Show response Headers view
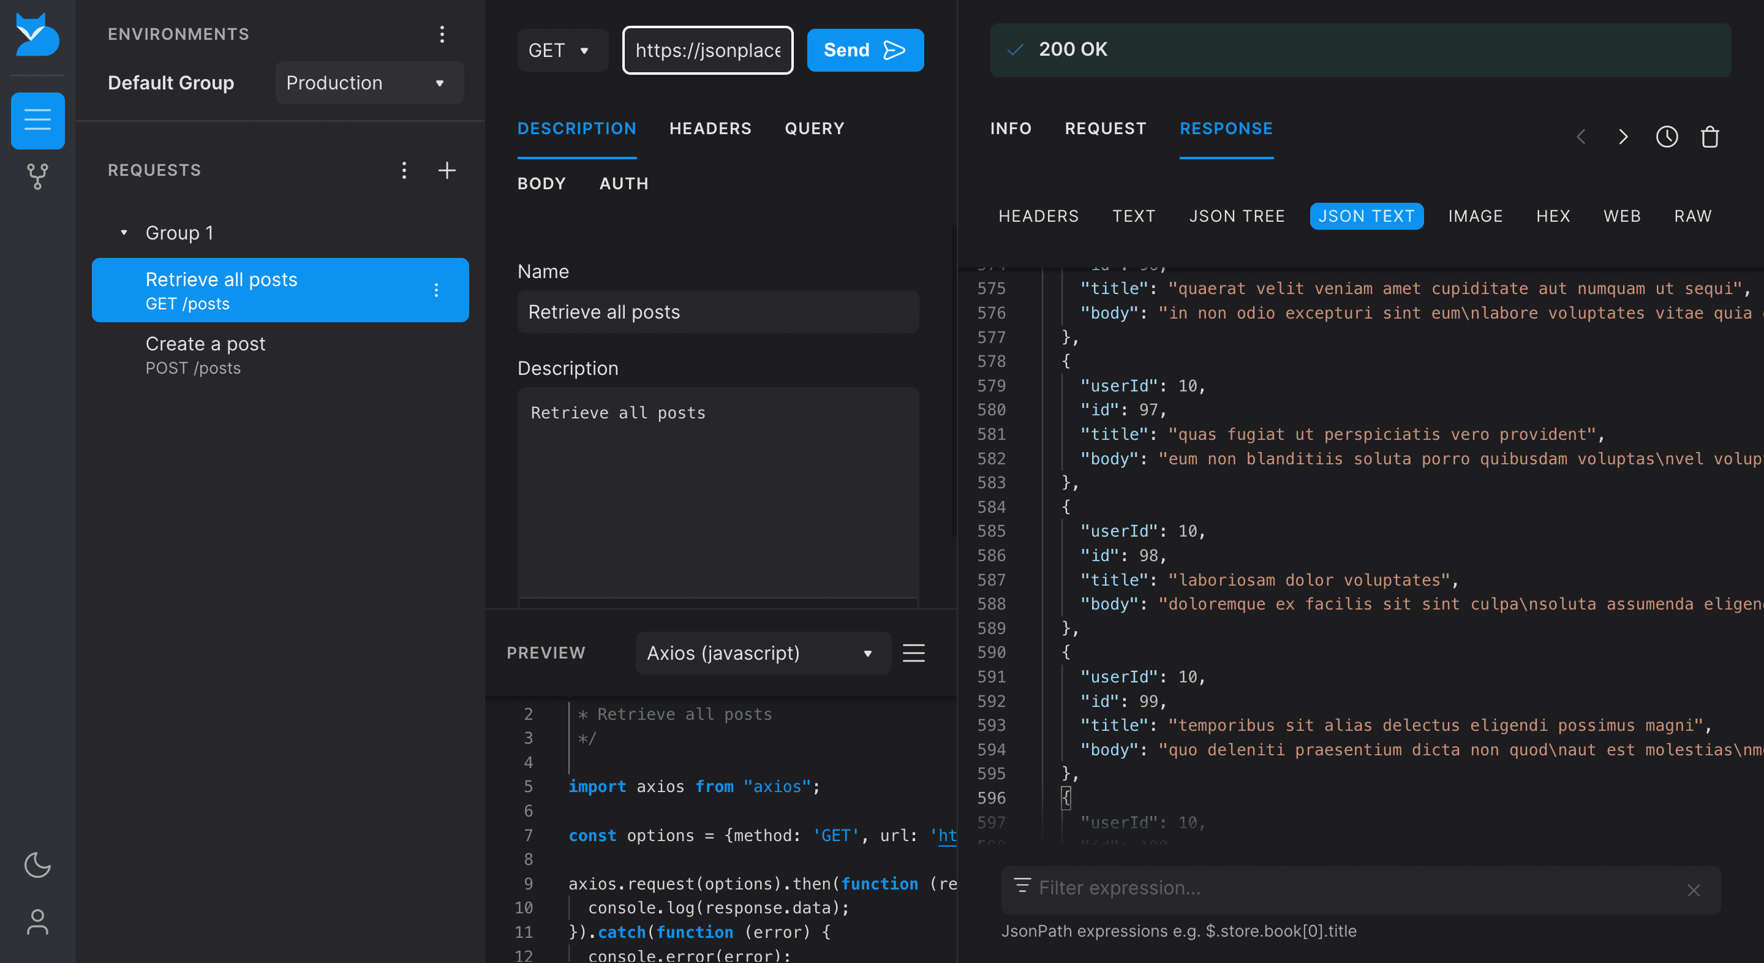This screenshot has width=1764, height=963. pos(1038,216)
